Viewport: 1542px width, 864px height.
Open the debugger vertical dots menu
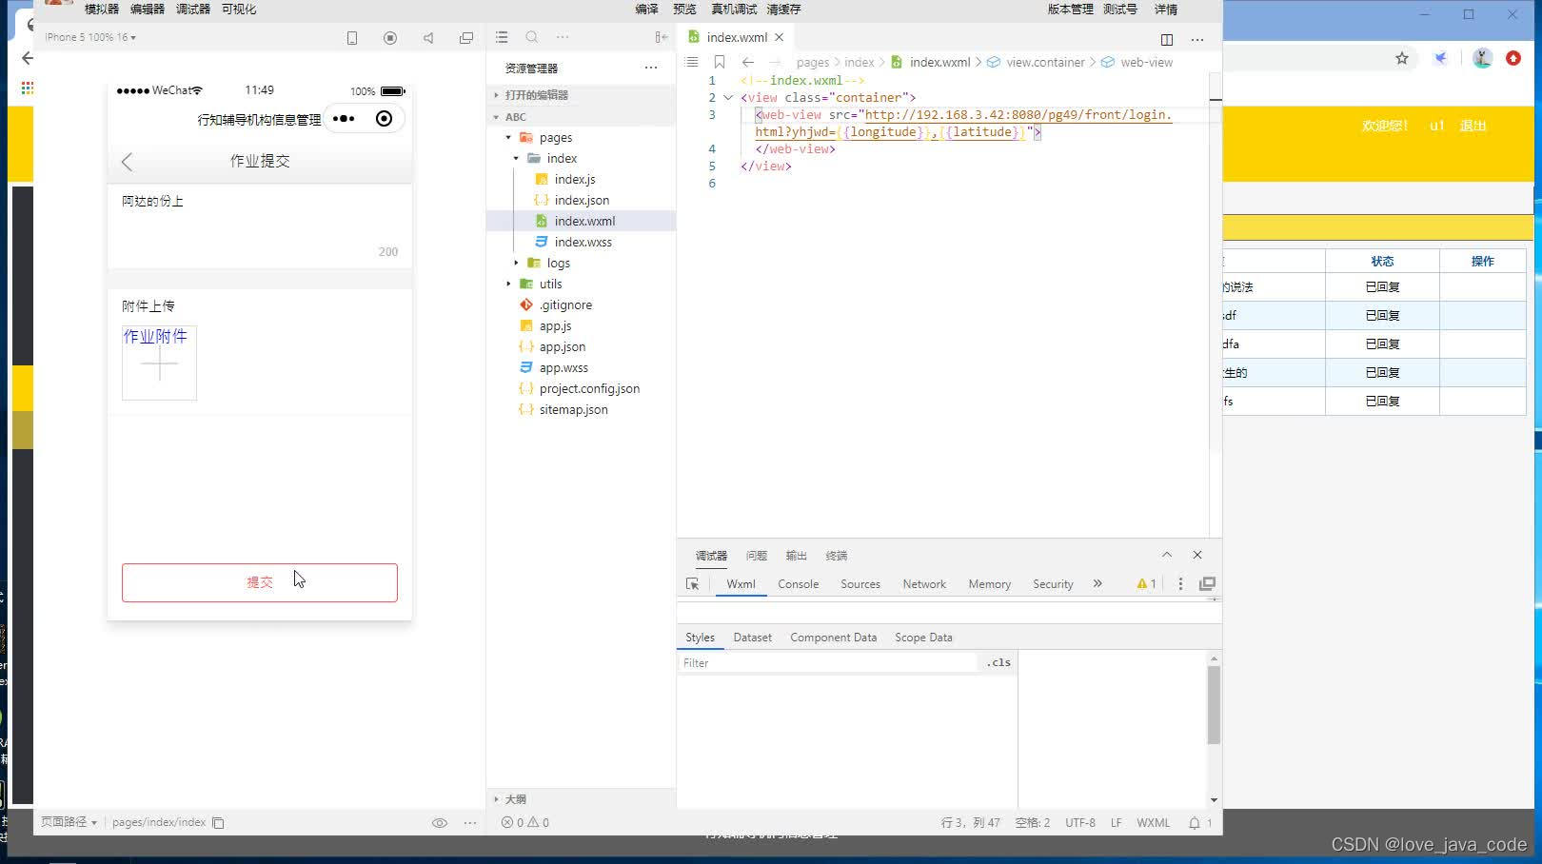[1180, 583]
